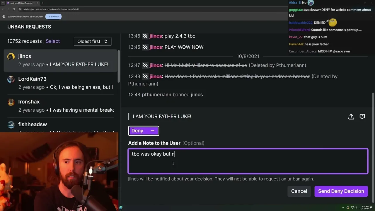375x211 pixels.
Task: Click the Chrome logo in the default browser bar
Action: pos(4,17)
